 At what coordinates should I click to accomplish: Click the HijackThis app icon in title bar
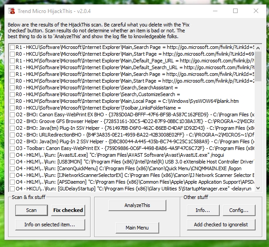click(12, 11)
